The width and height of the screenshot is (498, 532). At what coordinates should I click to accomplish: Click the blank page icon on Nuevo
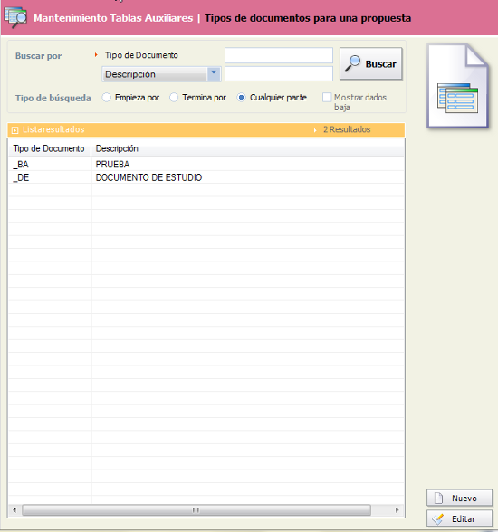coord(438,498)
